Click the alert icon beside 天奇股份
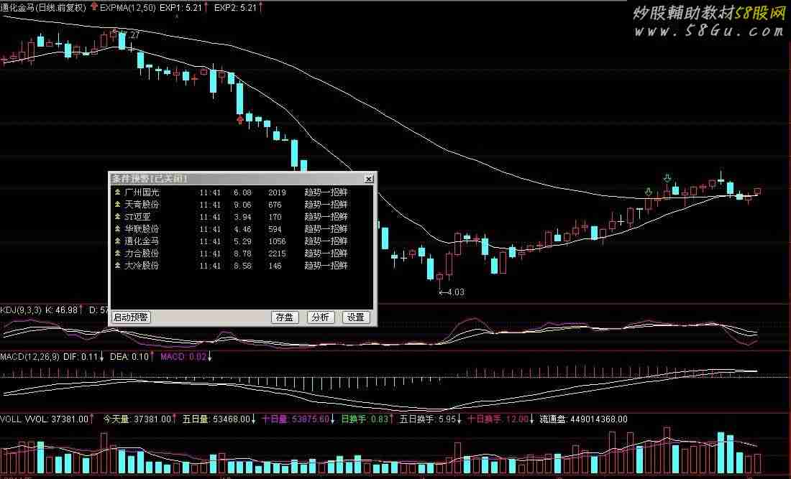 [117, 205]
